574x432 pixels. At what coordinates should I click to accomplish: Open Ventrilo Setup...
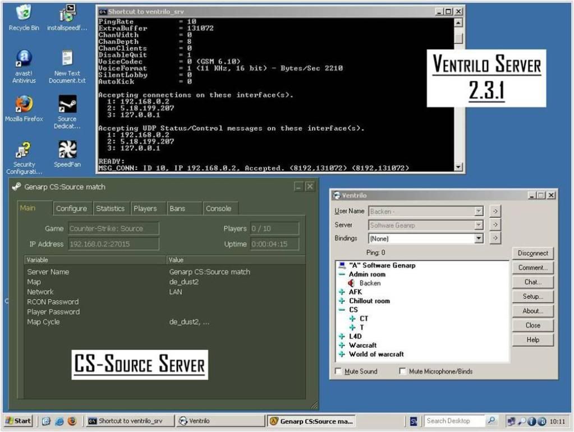pyautogui.click(x=532, y=297)
